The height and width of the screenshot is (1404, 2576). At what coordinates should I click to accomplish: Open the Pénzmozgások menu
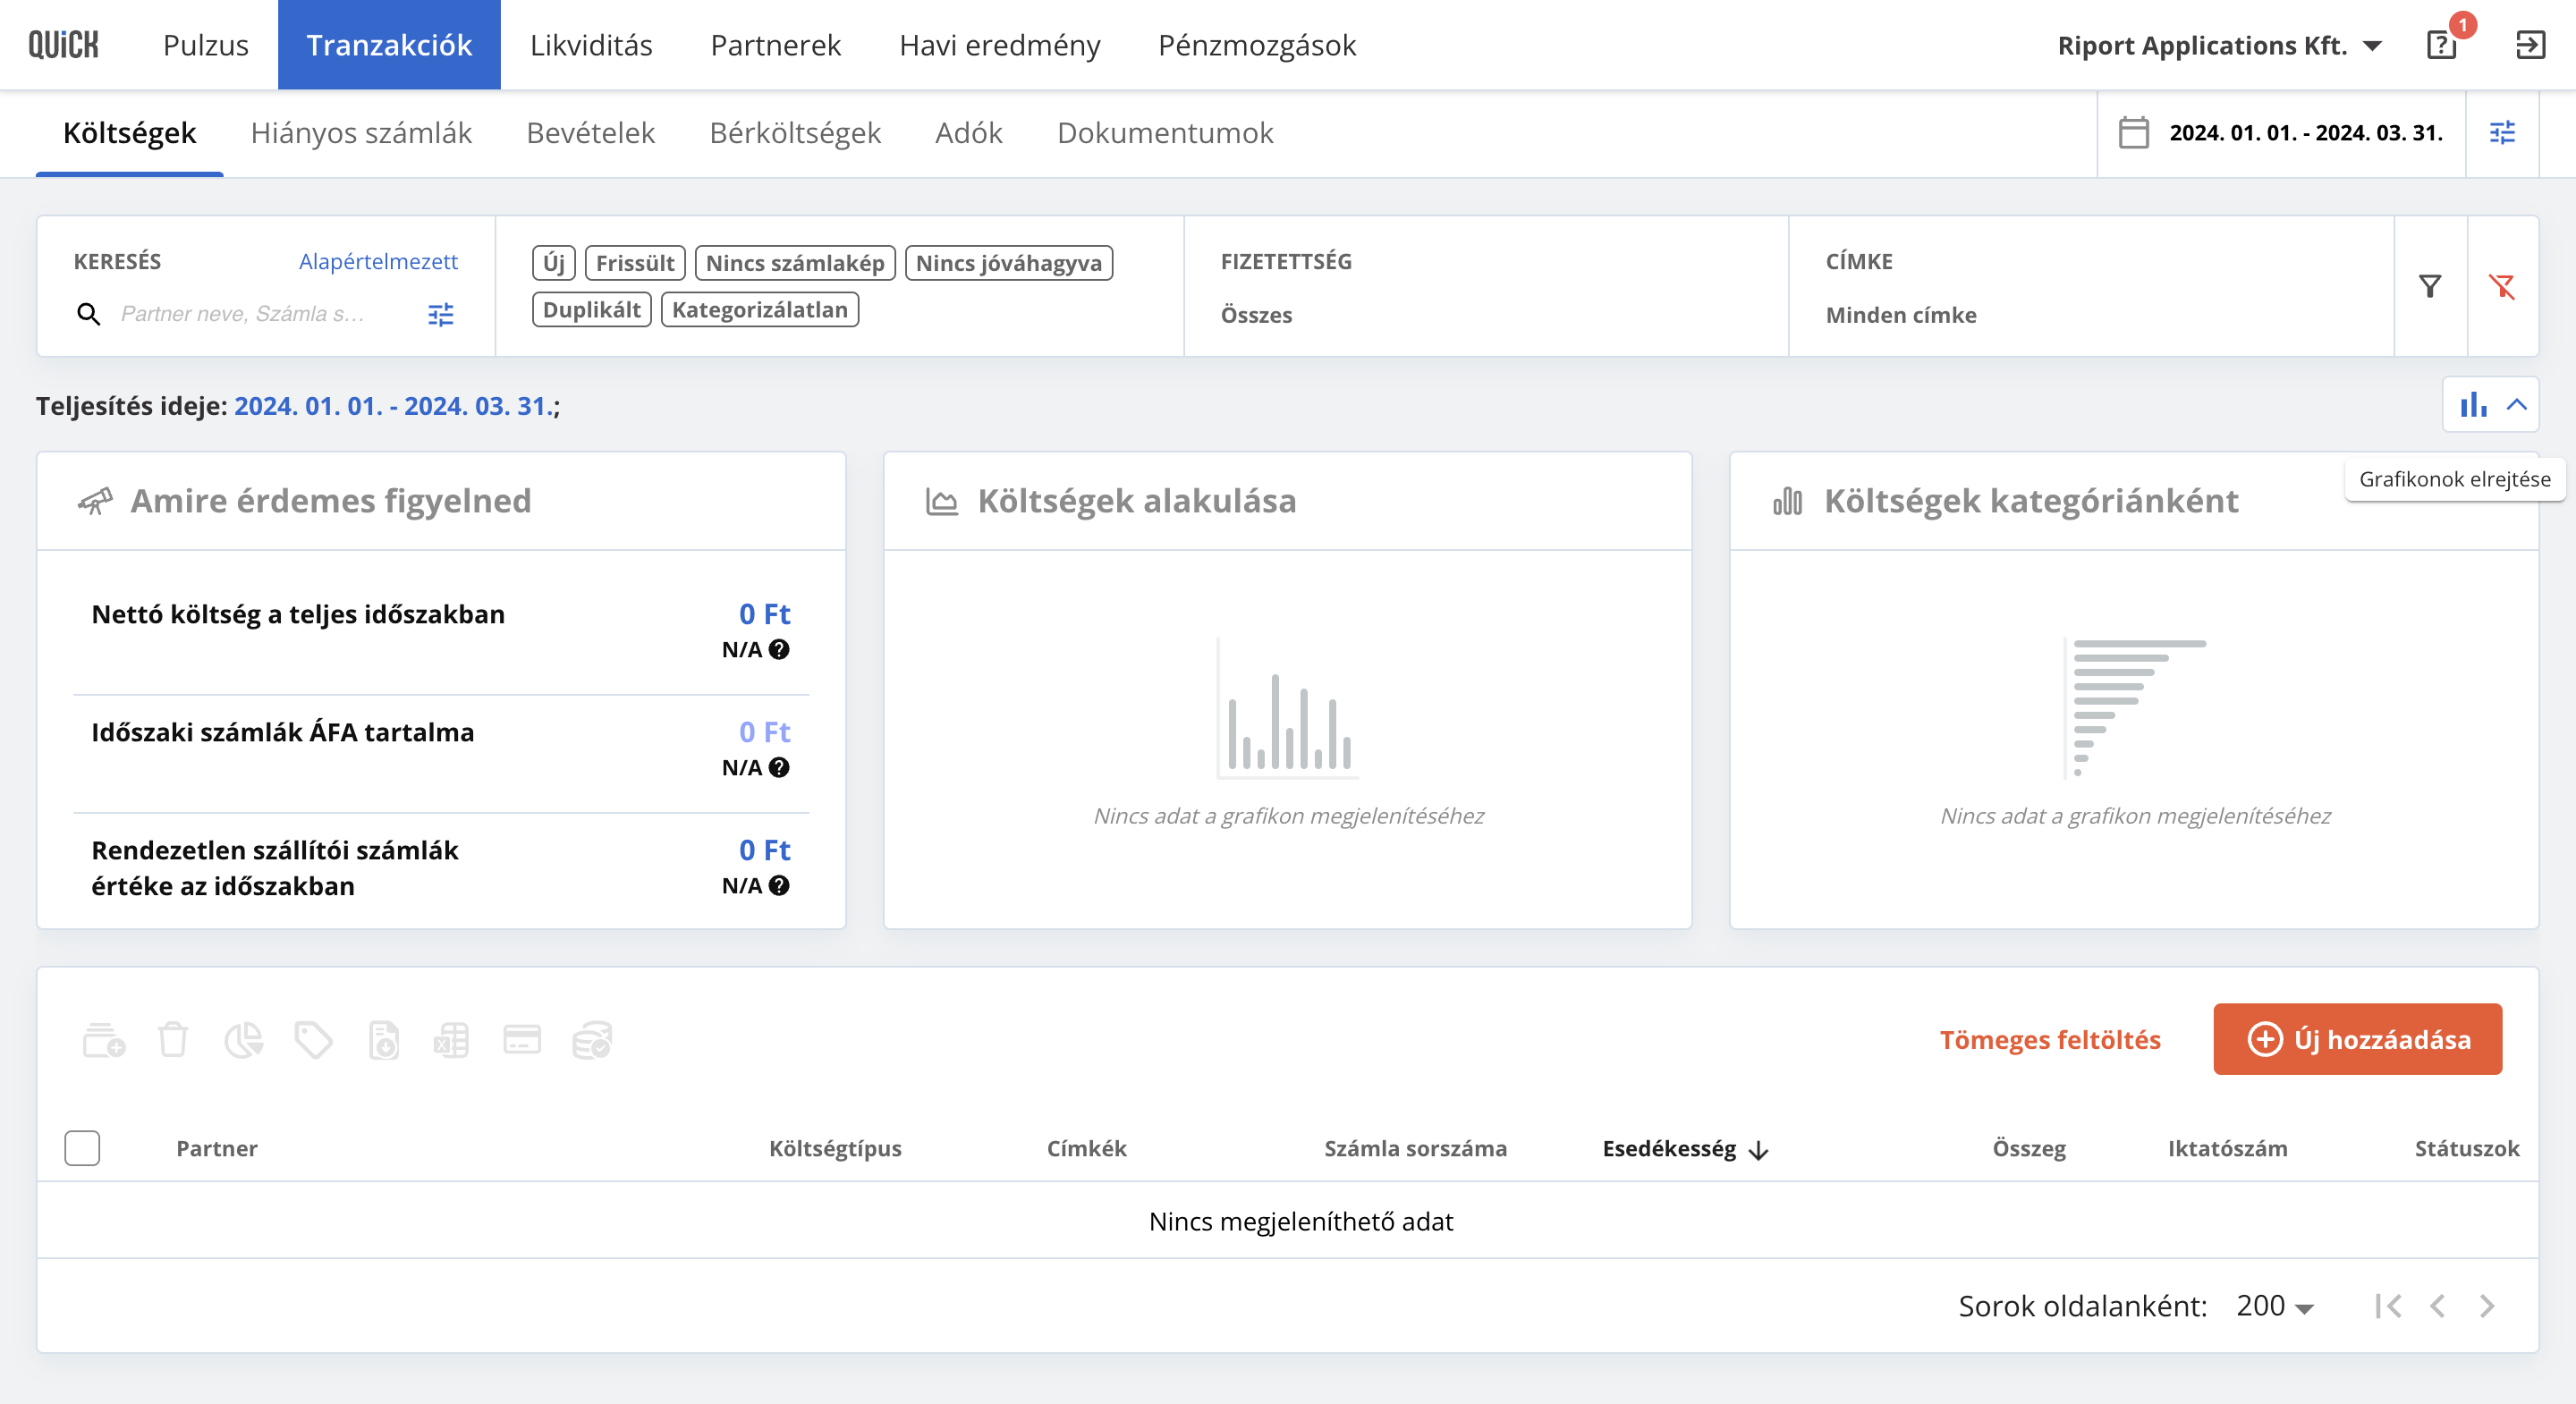tap(1257, 45)
